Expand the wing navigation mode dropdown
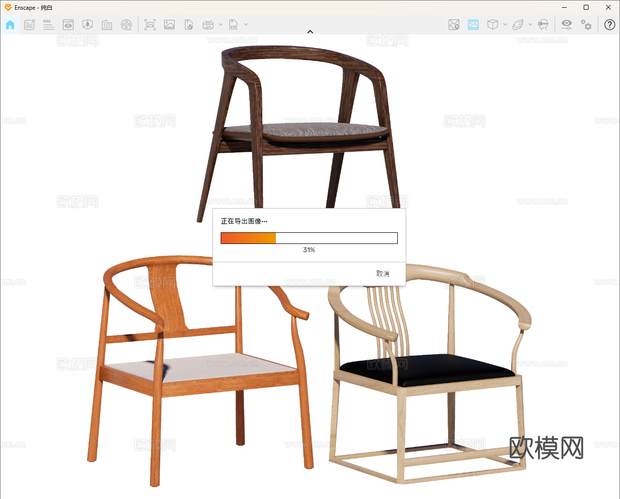Screen dimensions: 620x499 530,25
